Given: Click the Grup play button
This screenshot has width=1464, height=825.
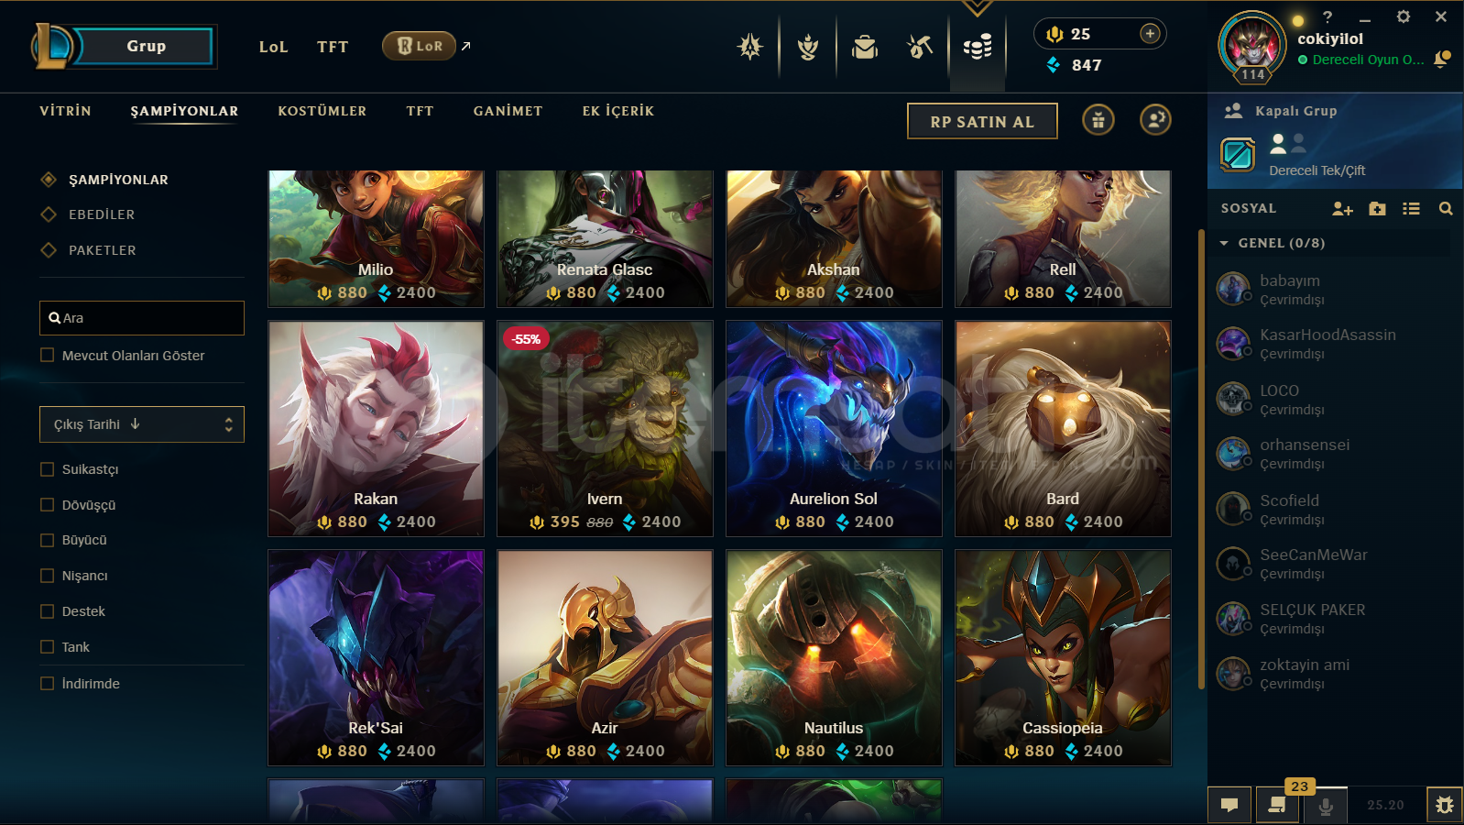Looking at the screenshot, I should click(145, 46).
